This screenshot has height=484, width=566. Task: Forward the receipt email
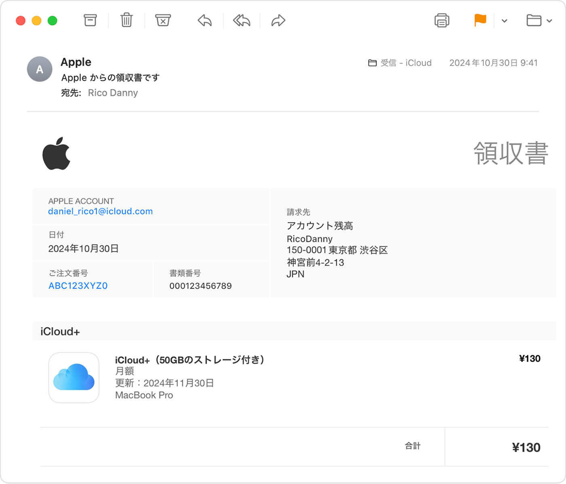click(x=277, y=20)
